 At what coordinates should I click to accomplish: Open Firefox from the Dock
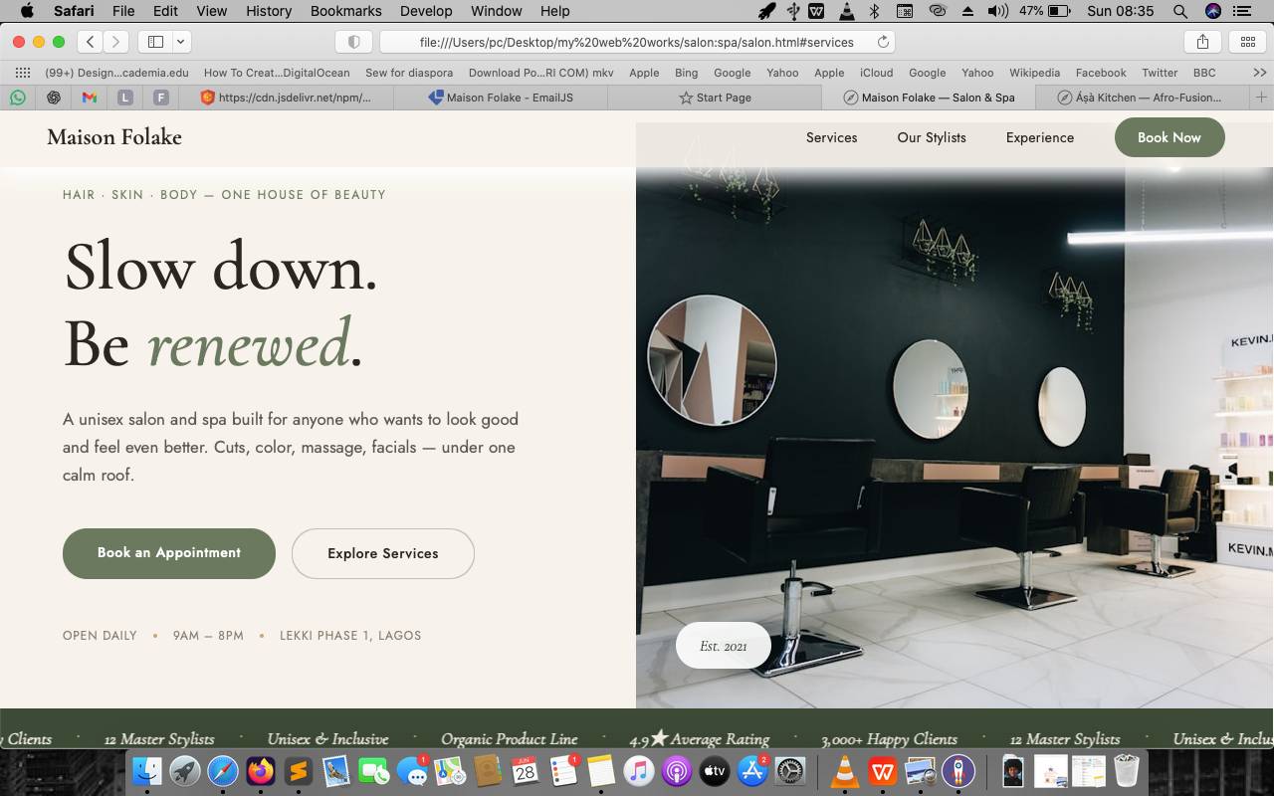[261, 770]
